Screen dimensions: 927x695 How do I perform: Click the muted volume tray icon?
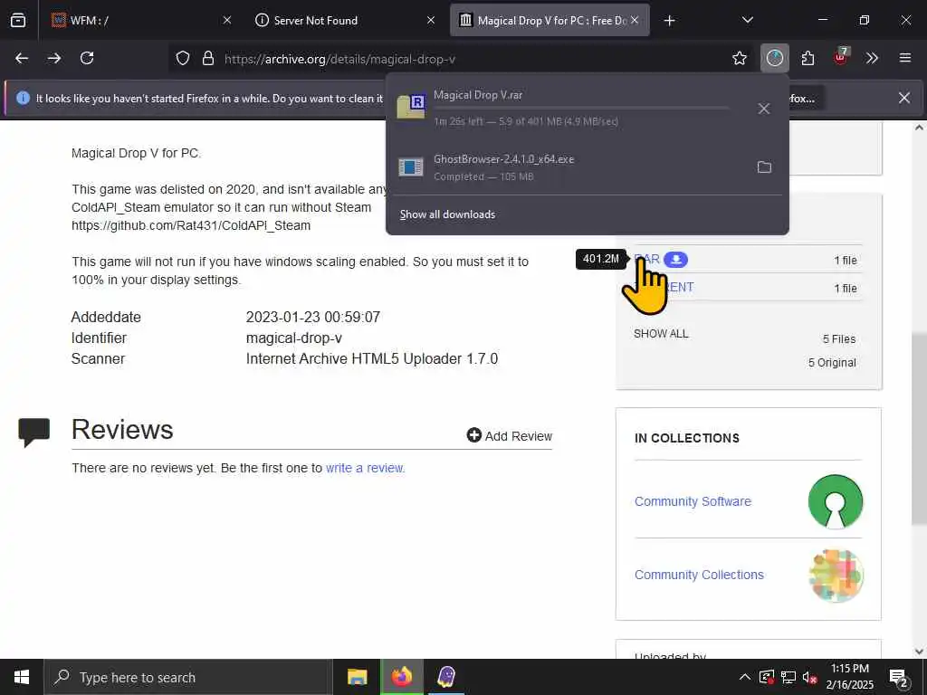tap(809, 677)
